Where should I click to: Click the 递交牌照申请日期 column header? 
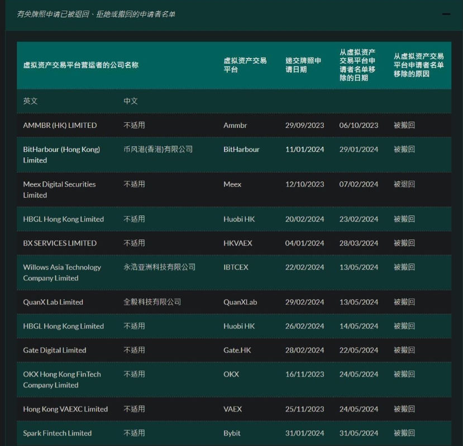click(303, 65)
